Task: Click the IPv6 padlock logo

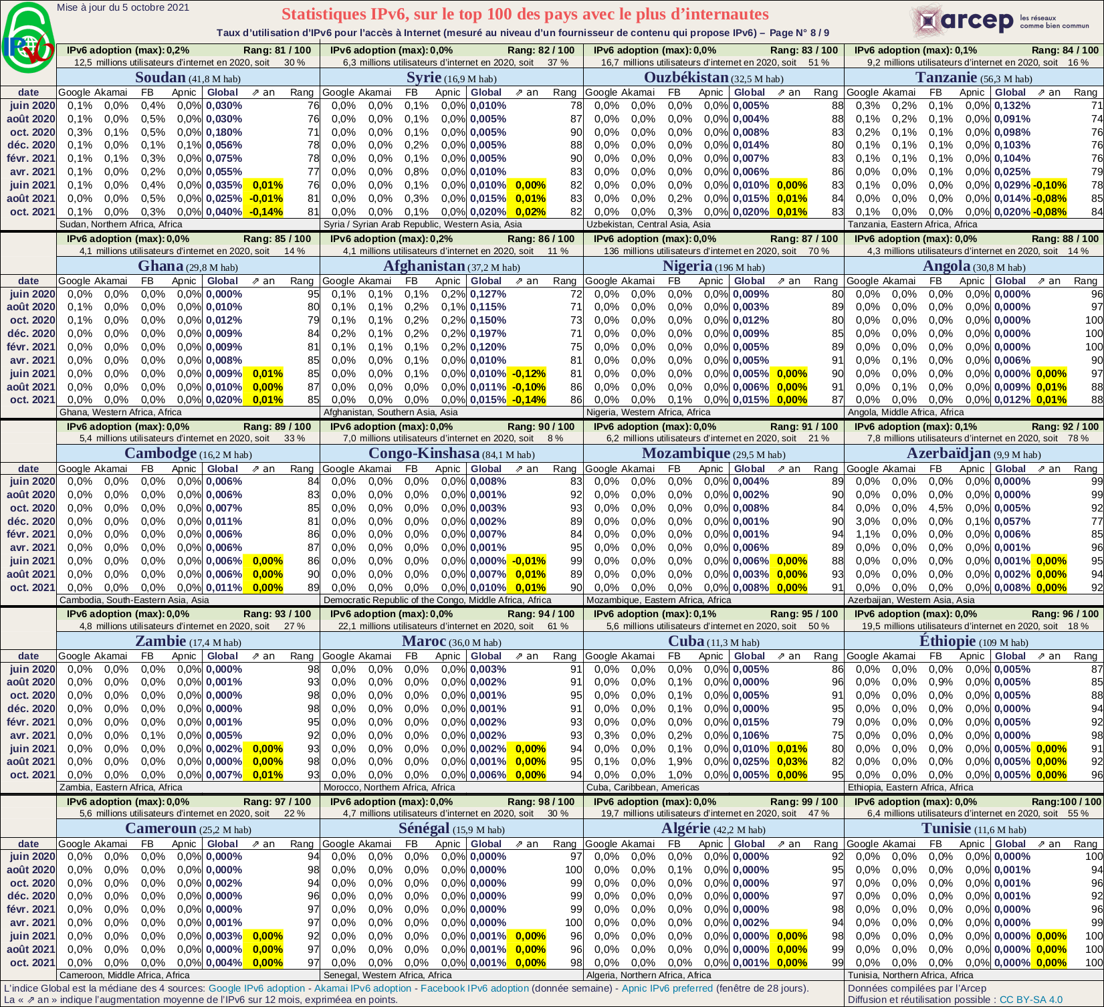Action: [x=28, y=37]
